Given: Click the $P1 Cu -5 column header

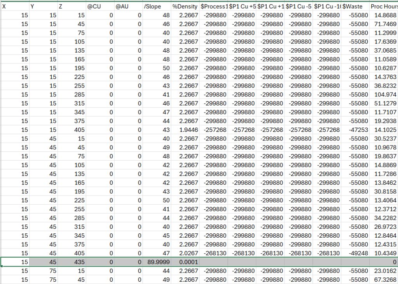Looking at the screenshot, I should pyautogui.click(x=298, y=6).
